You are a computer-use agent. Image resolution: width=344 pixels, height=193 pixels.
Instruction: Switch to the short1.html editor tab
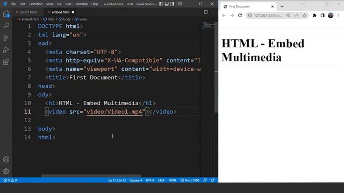click(28, 12)
